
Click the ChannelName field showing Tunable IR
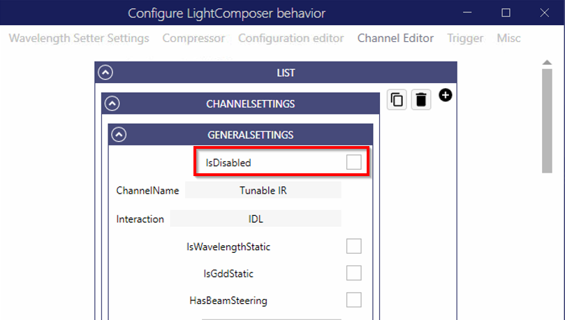263,190
